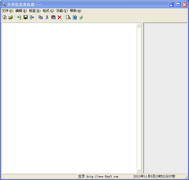Click the New document toolbar icon
The height and width of the screenshot is (180, 189).
coord(4,17)
